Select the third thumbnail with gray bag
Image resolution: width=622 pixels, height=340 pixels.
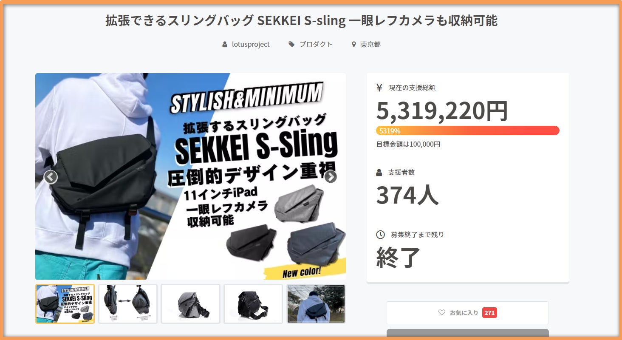point(191,304)
